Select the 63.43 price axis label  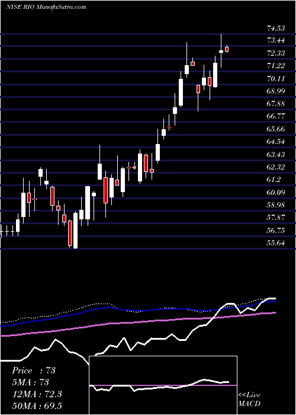[276, 154]
